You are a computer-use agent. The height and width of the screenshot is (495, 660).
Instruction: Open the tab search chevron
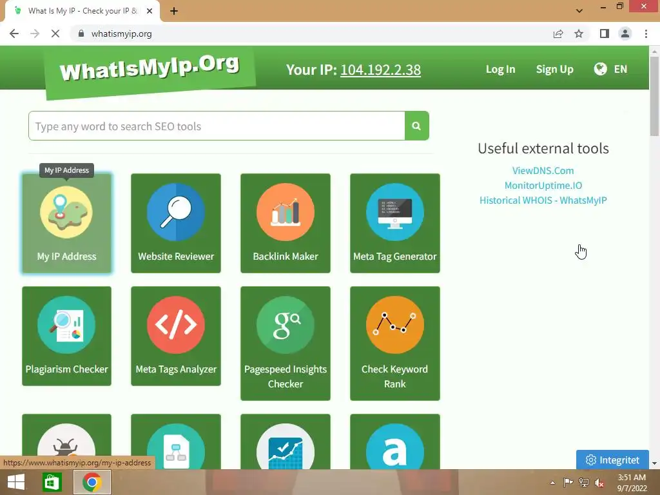tap(579, 11)
